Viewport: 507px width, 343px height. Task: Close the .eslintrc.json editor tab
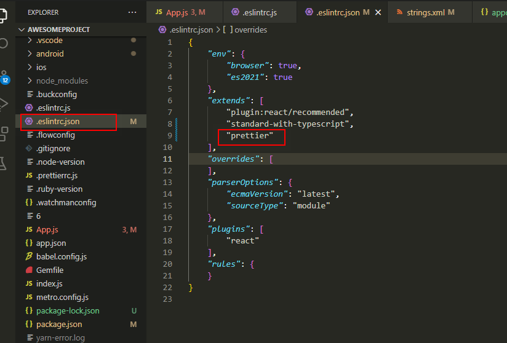tap(377, 12)
